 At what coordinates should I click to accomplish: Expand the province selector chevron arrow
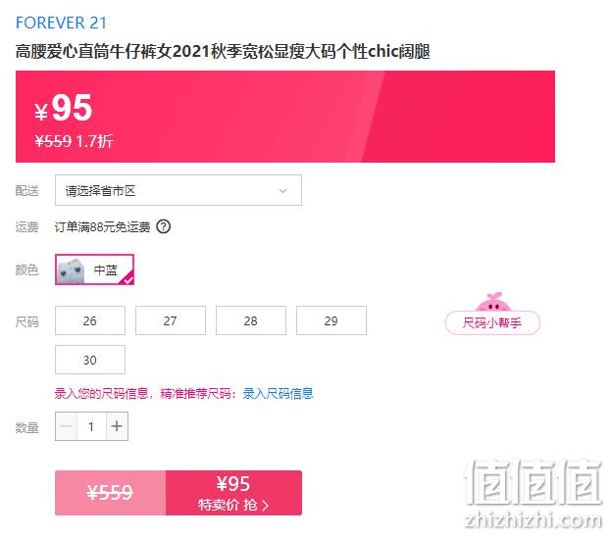point(283,191)
